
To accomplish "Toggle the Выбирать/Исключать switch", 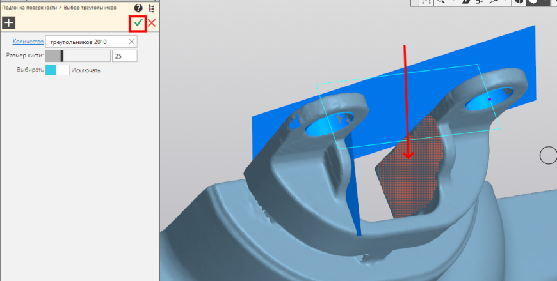I will [58, 70].
